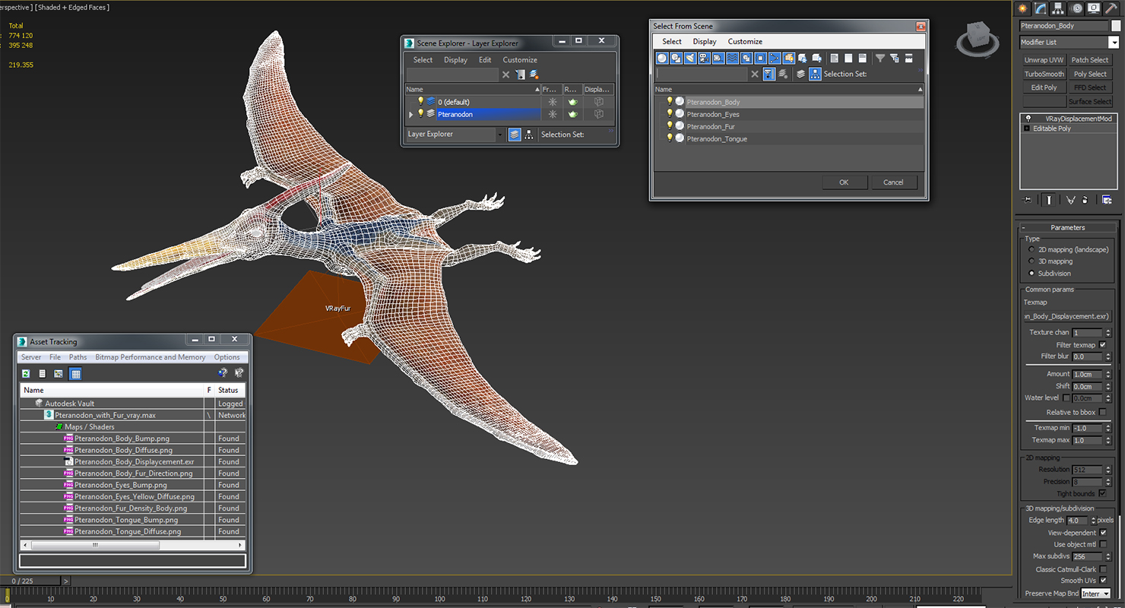Screen dimensions: 1125x608
Task: Select 3D mapping radio button
Action: [x=1032, y=261]
